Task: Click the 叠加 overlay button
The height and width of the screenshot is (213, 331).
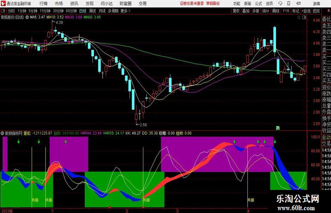Action: (246, 11)
